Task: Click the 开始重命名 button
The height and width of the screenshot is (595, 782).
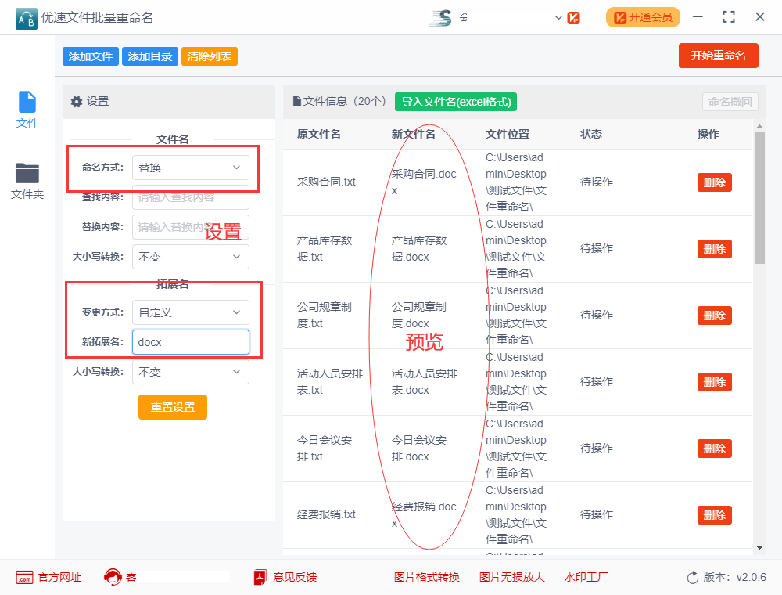Action: [718, 56]
